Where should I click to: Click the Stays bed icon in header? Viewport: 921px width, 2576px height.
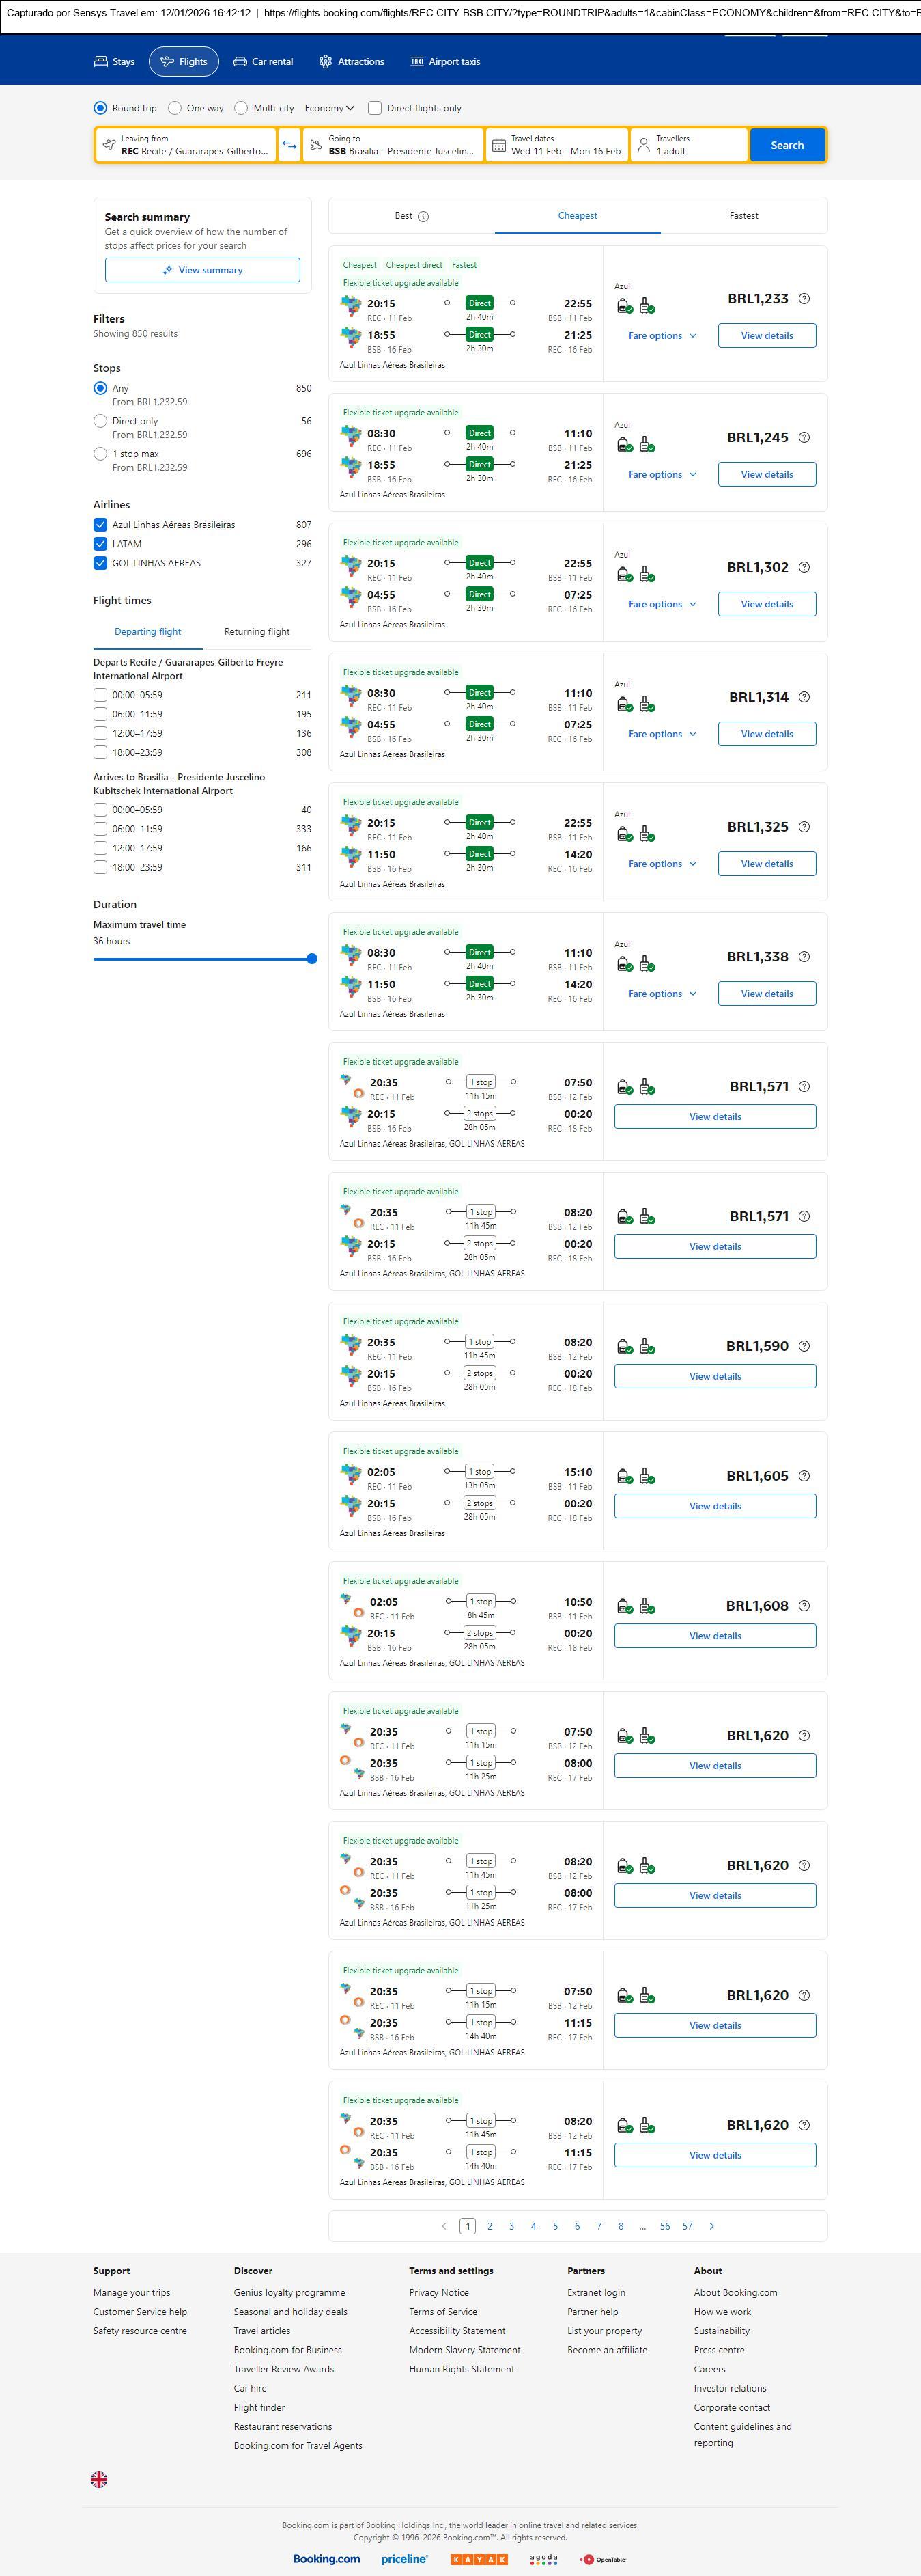pyautogui.click(x=101, y=62)
